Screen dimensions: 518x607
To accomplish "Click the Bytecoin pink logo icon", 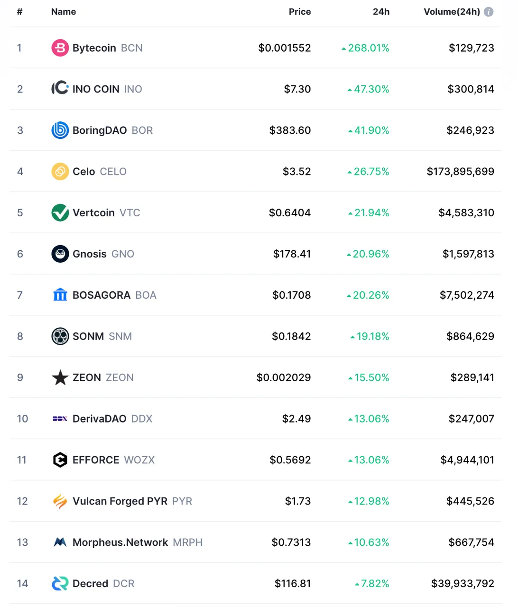I will point(60,48).
